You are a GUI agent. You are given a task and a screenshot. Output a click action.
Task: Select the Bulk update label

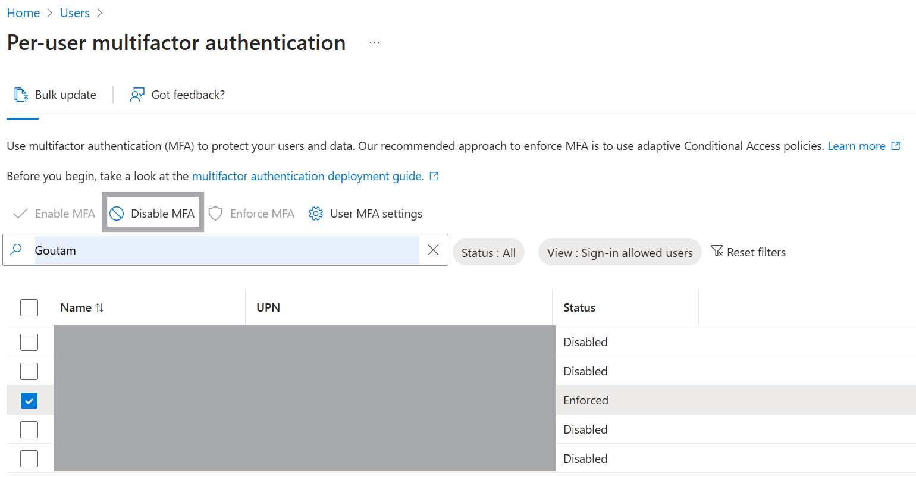pos(65,95)
